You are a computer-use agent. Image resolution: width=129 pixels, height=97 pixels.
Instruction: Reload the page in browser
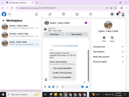coord(12,8)
